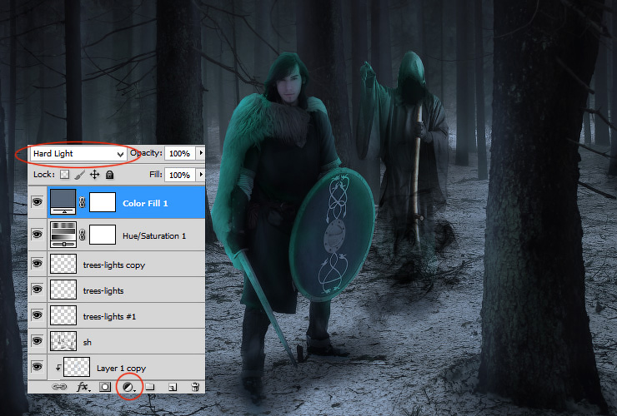Select the Layer 1 copy layer thumbnail
617x416 pixels.
(77, 367)
